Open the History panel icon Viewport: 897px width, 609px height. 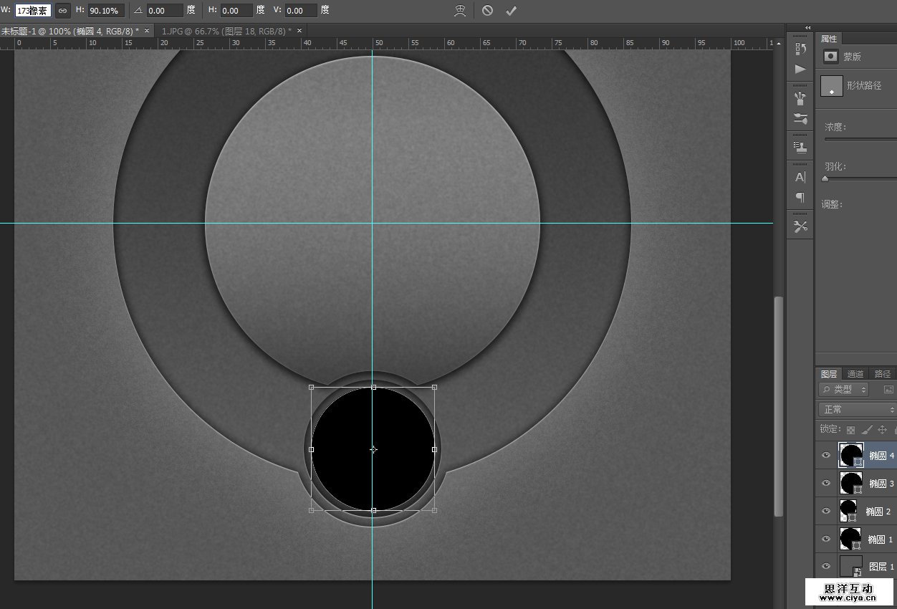(800, 49)
